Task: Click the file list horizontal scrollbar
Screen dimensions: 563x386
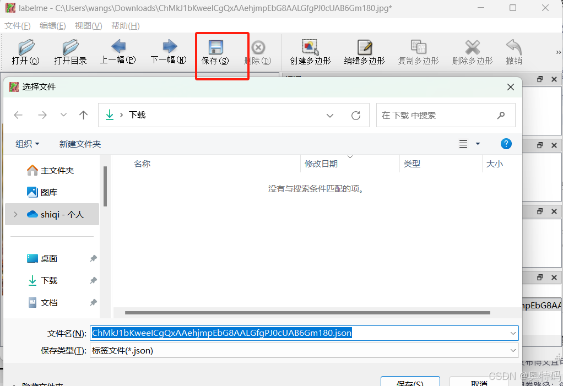Action: (307, 313)
